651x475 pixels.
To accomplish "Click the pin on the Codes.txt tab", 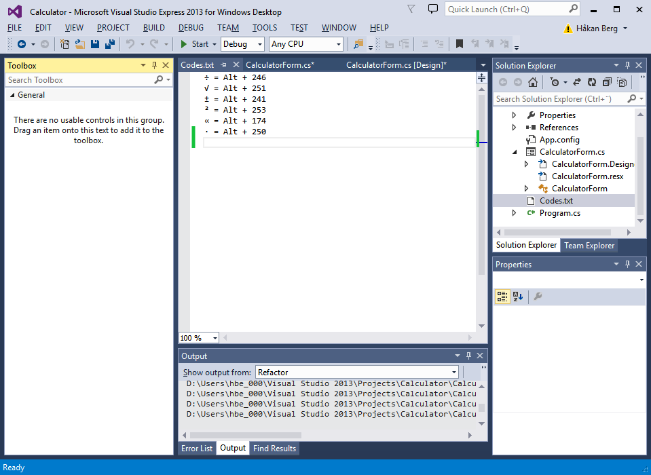I will pyautogui.click(x=224, y=64).
